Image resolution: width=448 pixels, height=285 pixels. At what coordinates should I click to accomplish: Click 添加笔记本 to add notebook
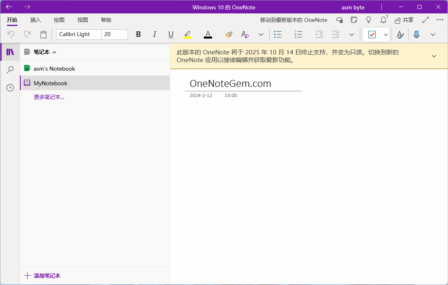click(x=42, y=276)
